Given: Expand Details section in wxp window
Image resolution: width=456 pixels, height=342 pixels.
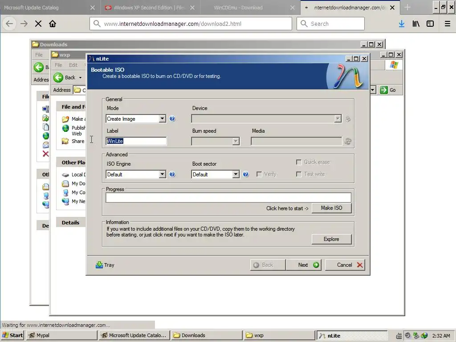Looking at the screenshot, I should (70, 223).
